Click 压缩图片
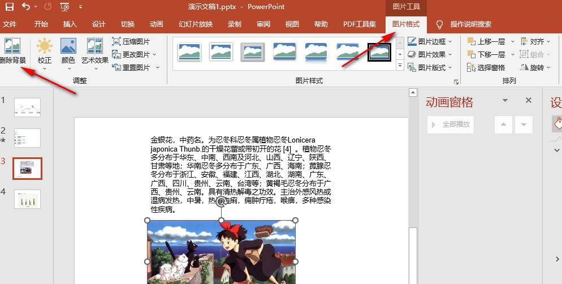 pyautogui.click(x=131, y=42)
